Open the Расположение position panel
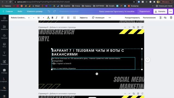The width and height of the screenshot is (174, 98). [x=149, y=18]
